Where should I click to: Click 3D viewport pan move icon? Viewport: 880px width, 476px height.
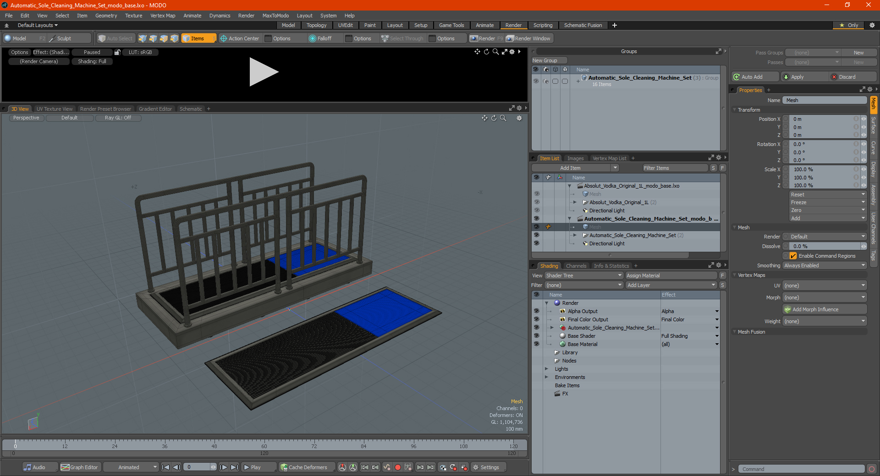[x=484, y=118]
